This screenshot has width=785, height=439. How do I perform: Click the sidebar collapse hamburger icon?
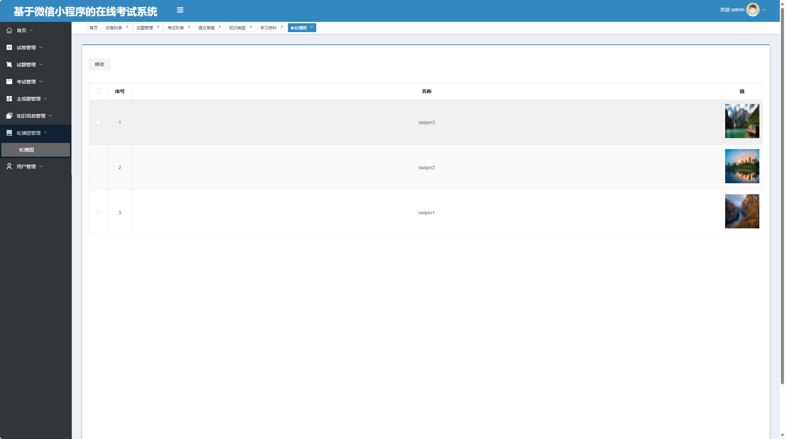(x=180, y=10)
